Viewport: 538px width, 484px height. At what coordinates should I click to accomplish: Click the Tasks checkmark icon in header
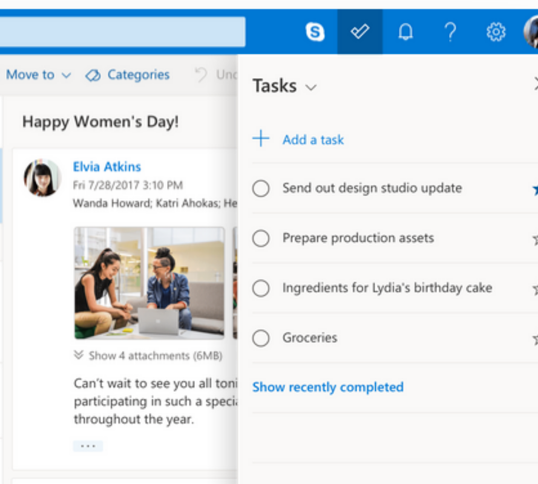click(359, 31)
